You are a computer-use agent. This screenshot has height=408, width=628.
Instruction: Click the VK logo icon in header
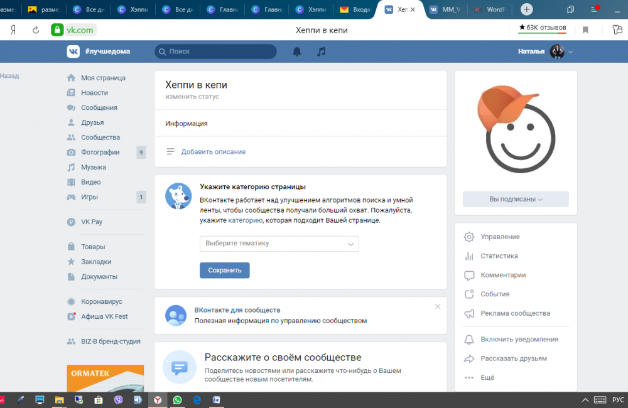(x=73, y=51)
